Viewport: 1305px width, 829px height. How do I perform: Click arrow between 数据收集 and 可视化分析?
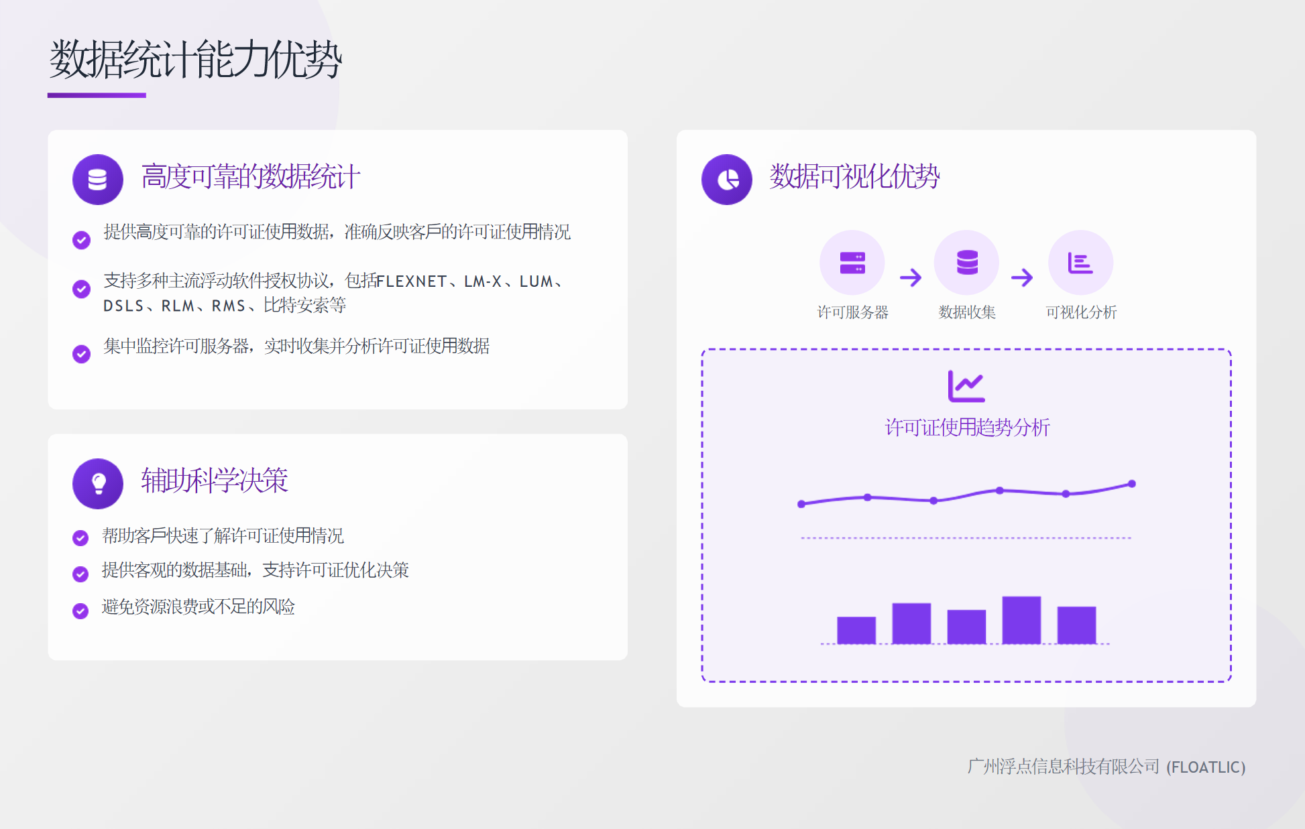[x=1022, y=277]
